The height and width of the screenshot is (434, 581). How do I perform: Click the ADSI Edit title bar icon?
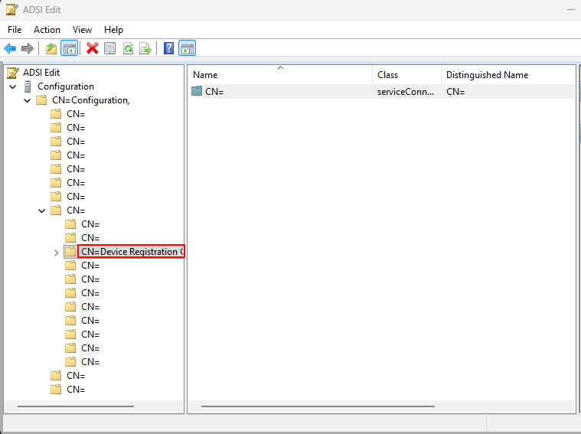click(11, 10)
